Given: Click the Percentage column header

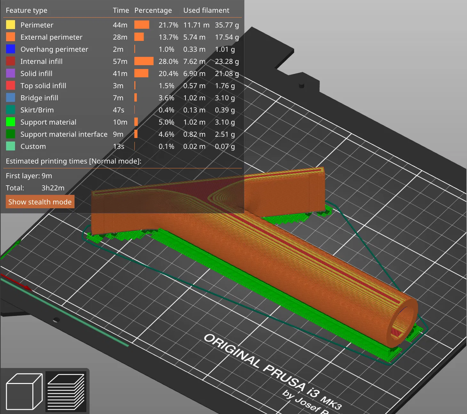Looking at the screenshot, I should point(153,10).
